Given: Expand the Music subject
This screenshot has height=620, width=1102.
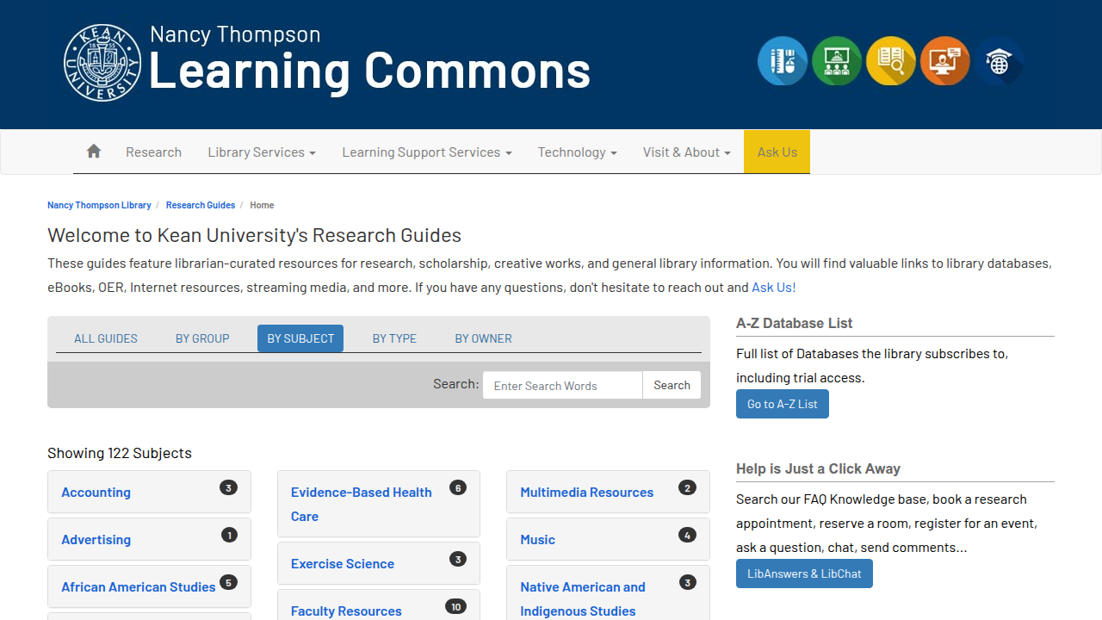Looking at the screenshot, I should click(608, 539).
